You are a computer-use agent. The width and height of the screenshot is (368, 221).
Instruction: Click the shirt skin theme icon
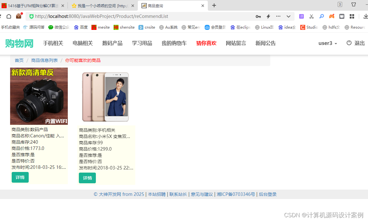click(x=354, y=4)
